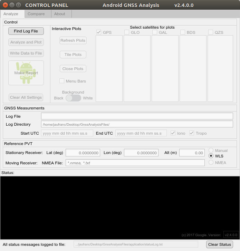Click the BDS satellite list box

(193, 68)
